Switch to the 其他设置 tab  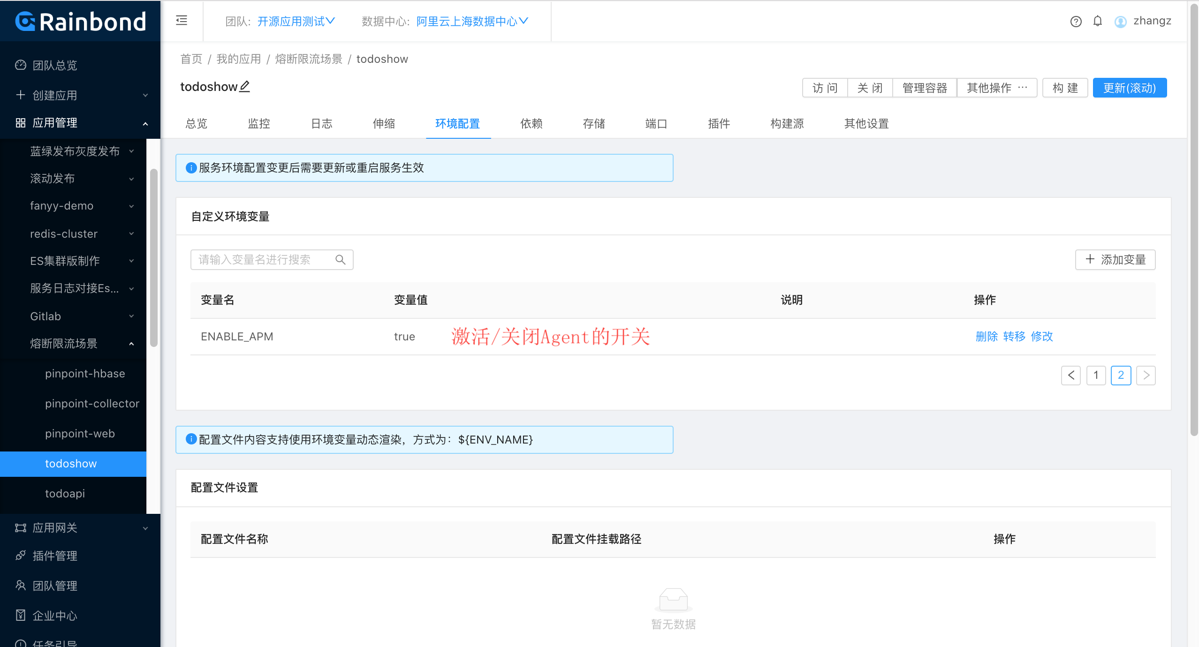tap(866, 124)
